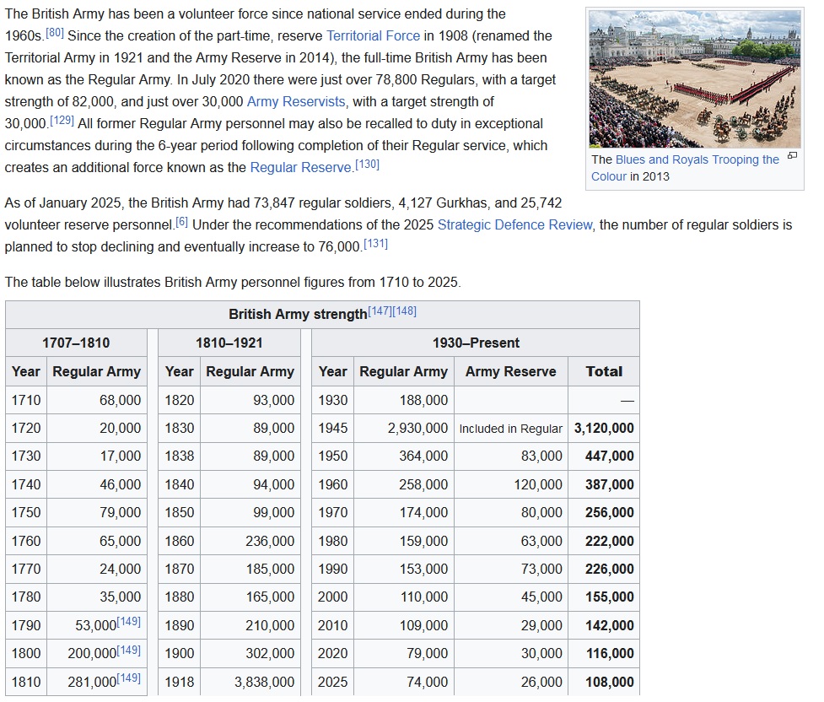This screenshot has width=824, height=702.
Task: Select the 30,000 reserve value for 2020
Action: click(x=541, y=654)
